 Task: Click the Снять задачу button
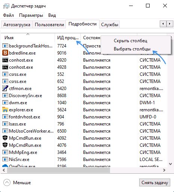click(x=155, y=183)
